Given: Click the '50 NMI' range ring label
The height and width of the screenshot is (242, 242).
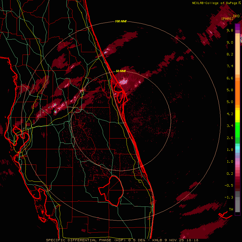Looking at the screenshot, I should (121, 71).
